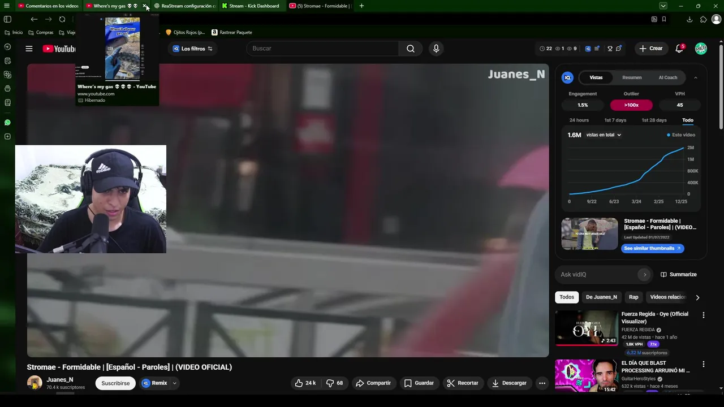Close the Where's my gas tab
Viewport: 724px width, 407px height.
pyautogui.click(x=144, y=6)
